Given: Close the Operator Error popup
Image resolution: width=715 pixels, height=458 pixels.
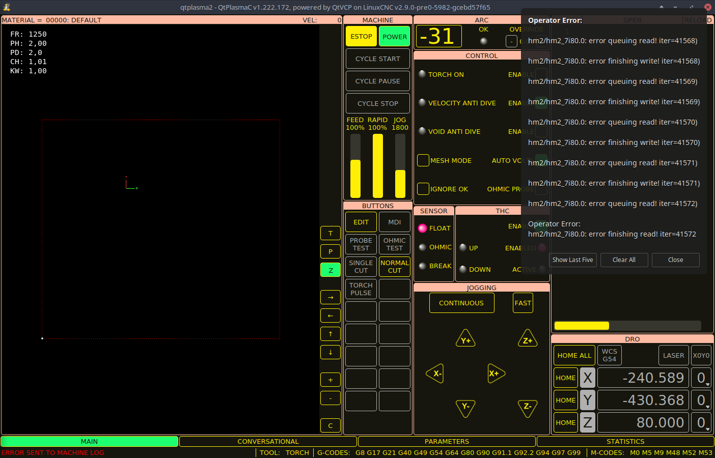Looking at the screenshot, I should coord(675,260).
